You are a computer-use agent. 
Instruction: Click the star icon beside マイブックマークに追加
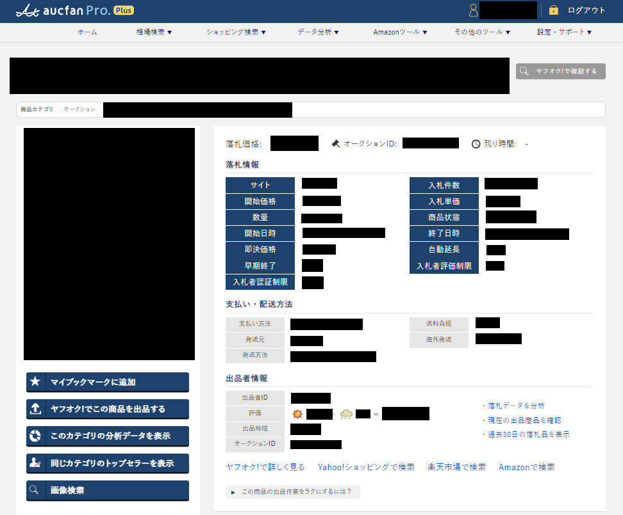pos(35,381)
